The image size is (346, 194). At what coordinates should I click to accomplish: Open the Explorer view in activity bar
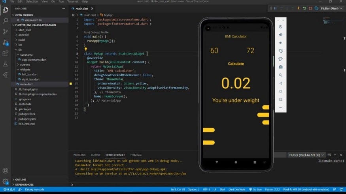5,10
